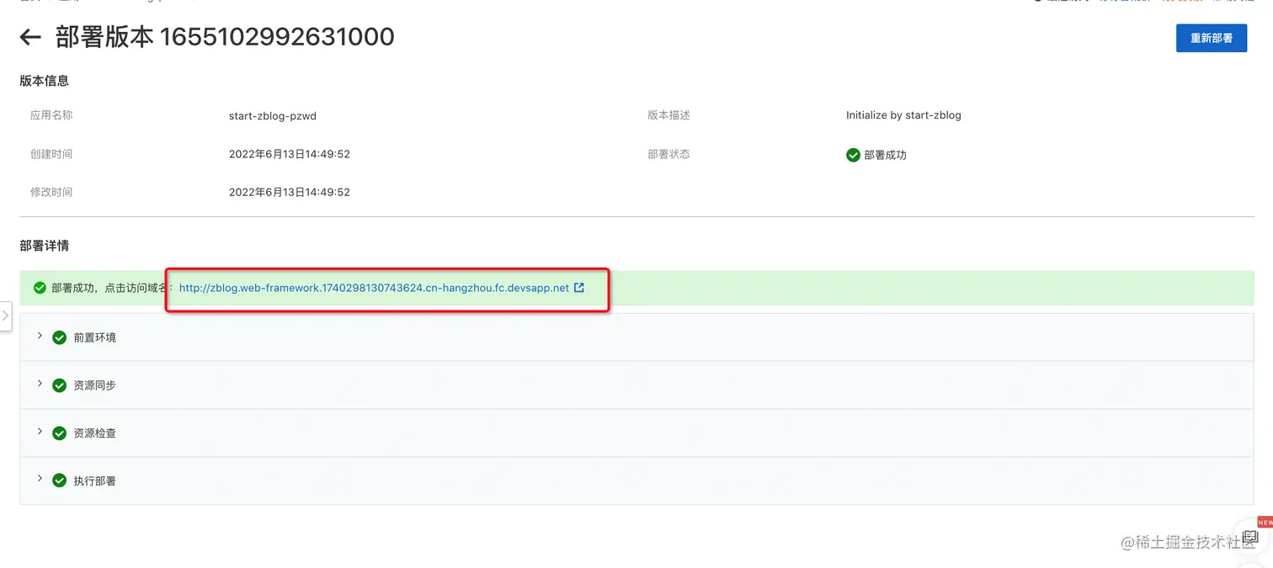Click the 应用名称 field label
1273x568 pixels.
[x=51, y=115]
